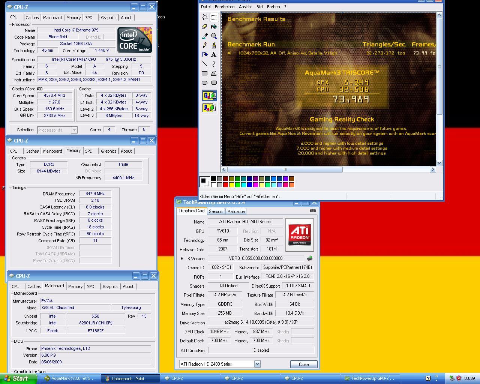The height and width of the screenshot is (384, 480).
Task: Open the Bild menu in Paint
Action: (259, 7)
